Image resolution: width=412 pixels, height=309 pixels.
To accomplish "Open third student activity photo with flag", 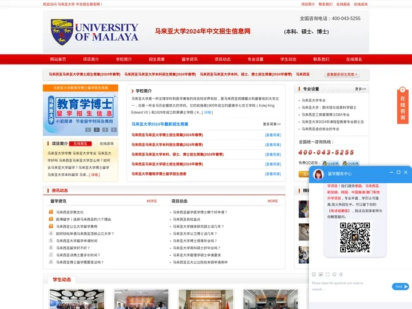I will [x=206, y=299].
